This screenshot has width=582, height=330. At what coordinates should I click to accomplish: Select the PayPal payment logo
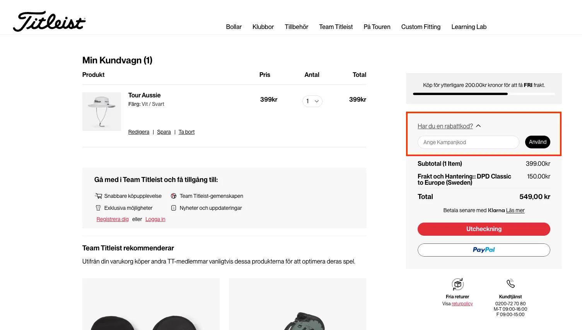(483, 250)
